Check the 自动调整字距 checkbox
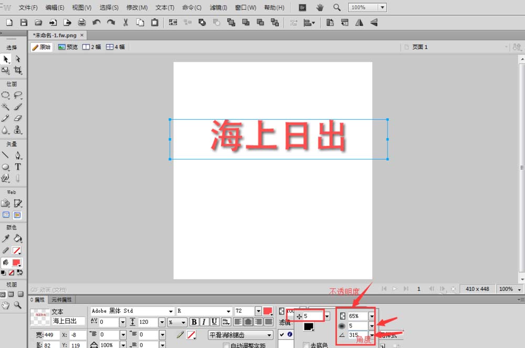Screen dimensions: 525x348 226,344
